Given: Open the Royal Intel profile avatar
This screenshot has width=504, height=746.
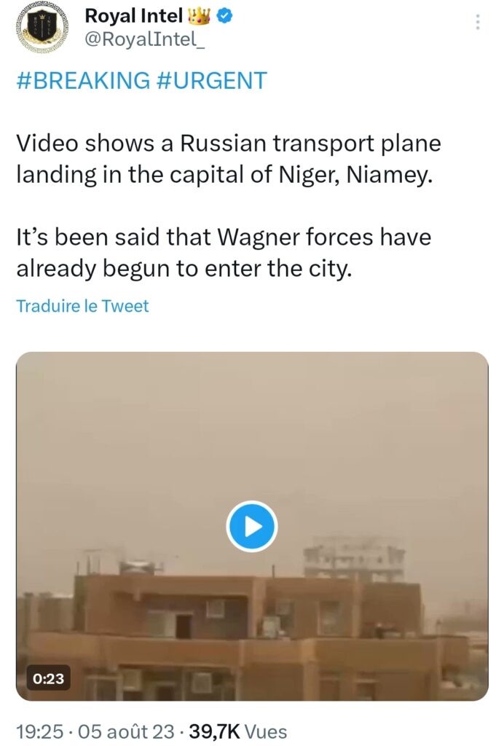Looking at the screenshot, I should [42, 27].
